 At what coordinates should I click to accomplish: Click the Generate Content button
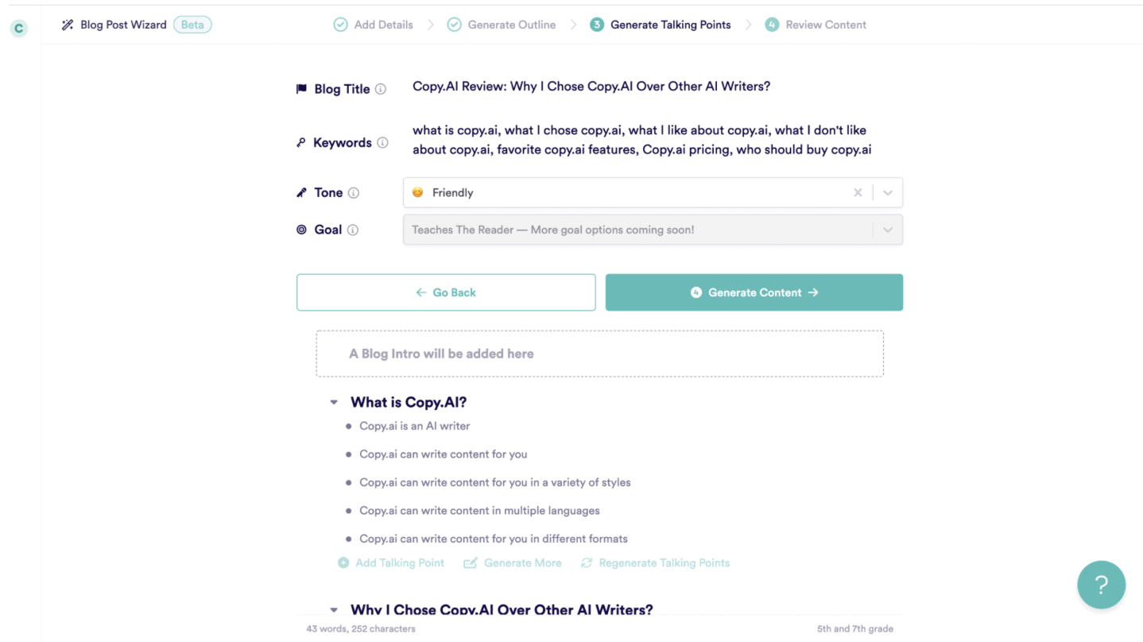[754, 292]
